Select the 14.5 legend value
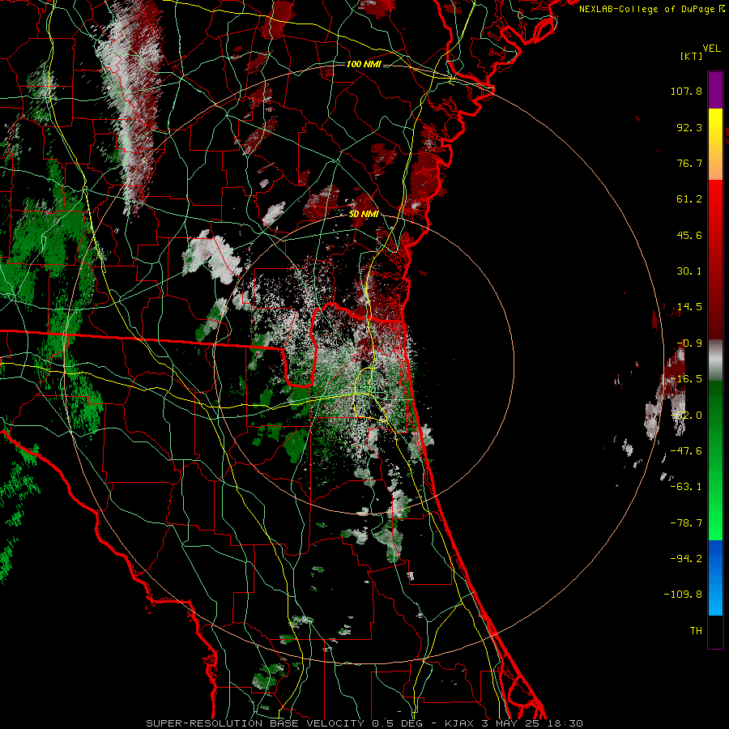729x729 pixels. [x=689, y=307]
